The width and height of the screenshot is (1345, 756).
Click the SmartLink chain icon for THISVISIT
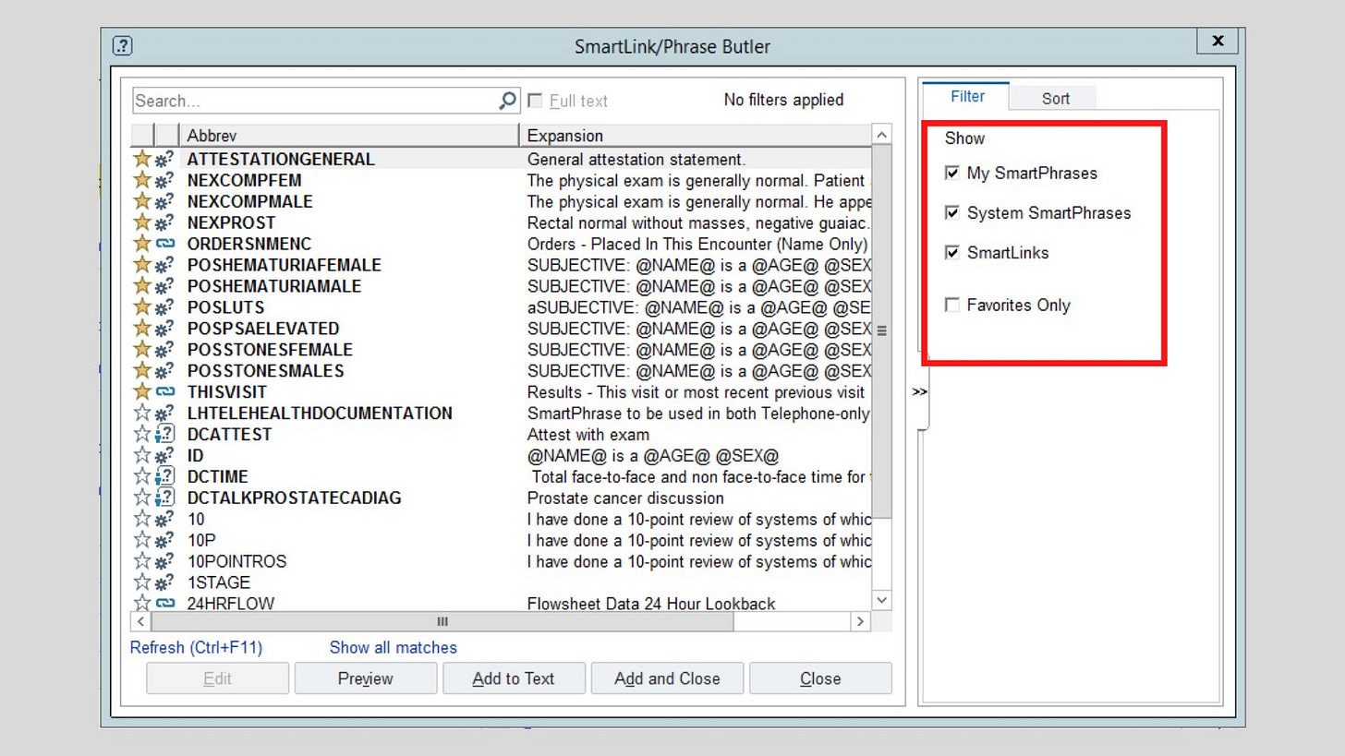pyautogui.click(x=165, y=392)
